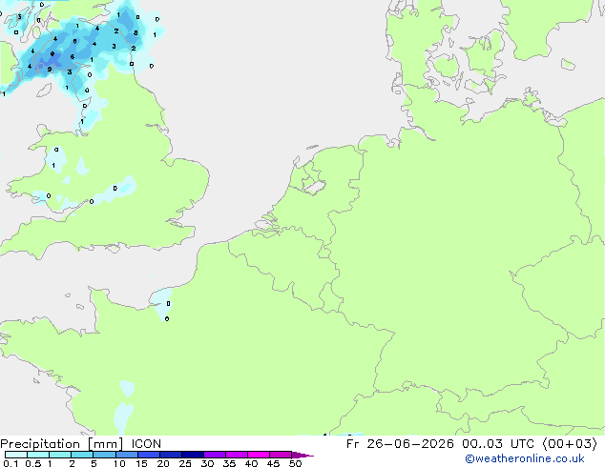605x467 pixels.
Task: Click the legend value '15'
Action: coord(141,463)
